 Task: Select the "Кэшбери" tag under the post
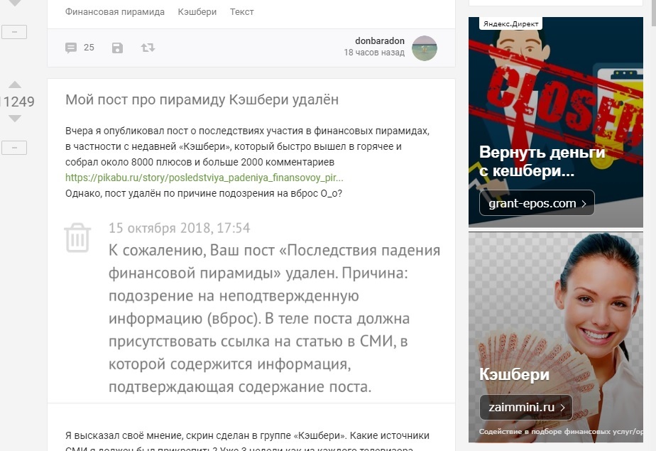click(x=197, y=12)
